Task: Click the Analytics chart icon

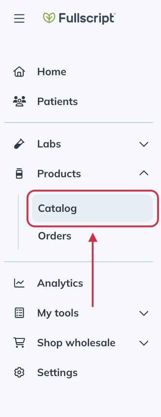Action: [19, 283]
